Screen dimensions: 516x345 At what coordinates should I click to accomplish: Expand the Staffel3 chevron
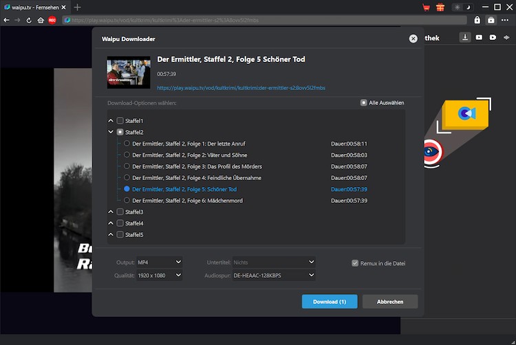(x=111, y=212)
